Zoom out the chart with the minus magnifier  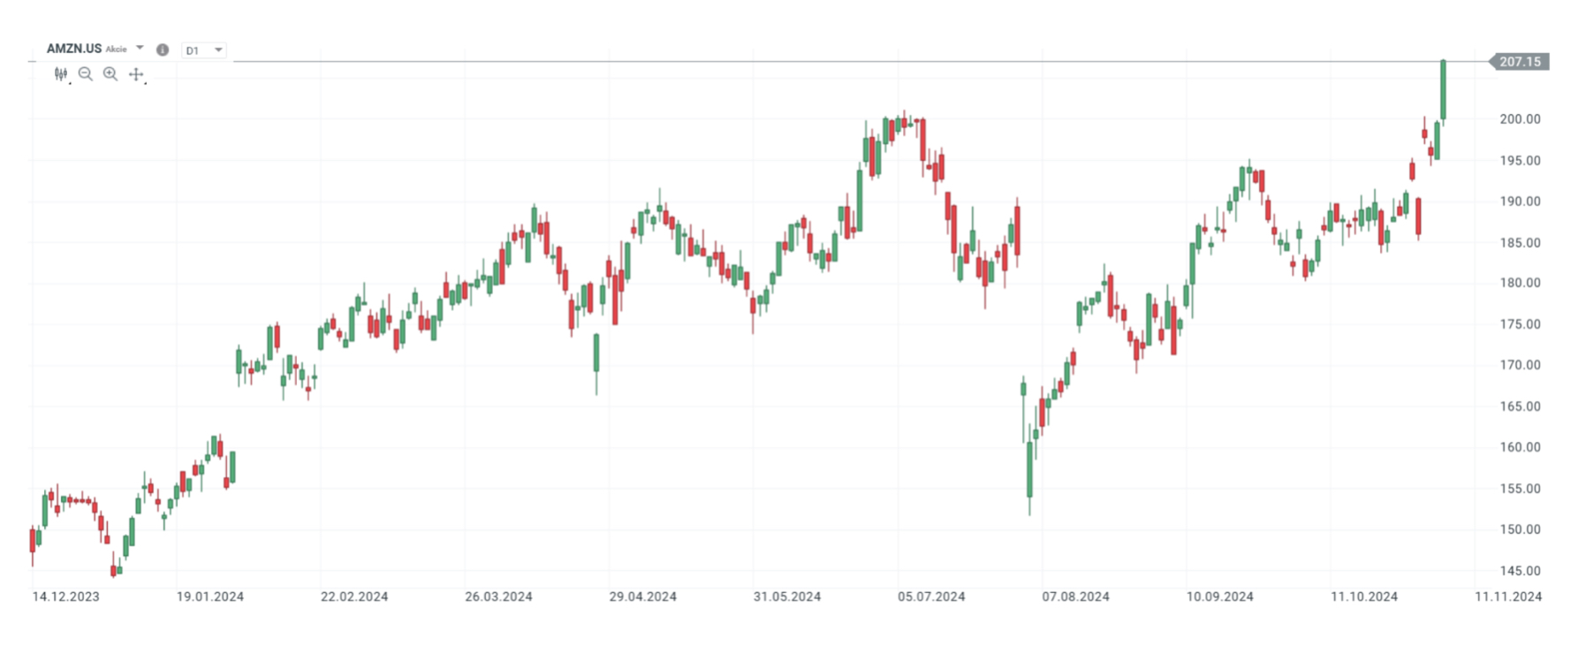click(x=86, y=74)
